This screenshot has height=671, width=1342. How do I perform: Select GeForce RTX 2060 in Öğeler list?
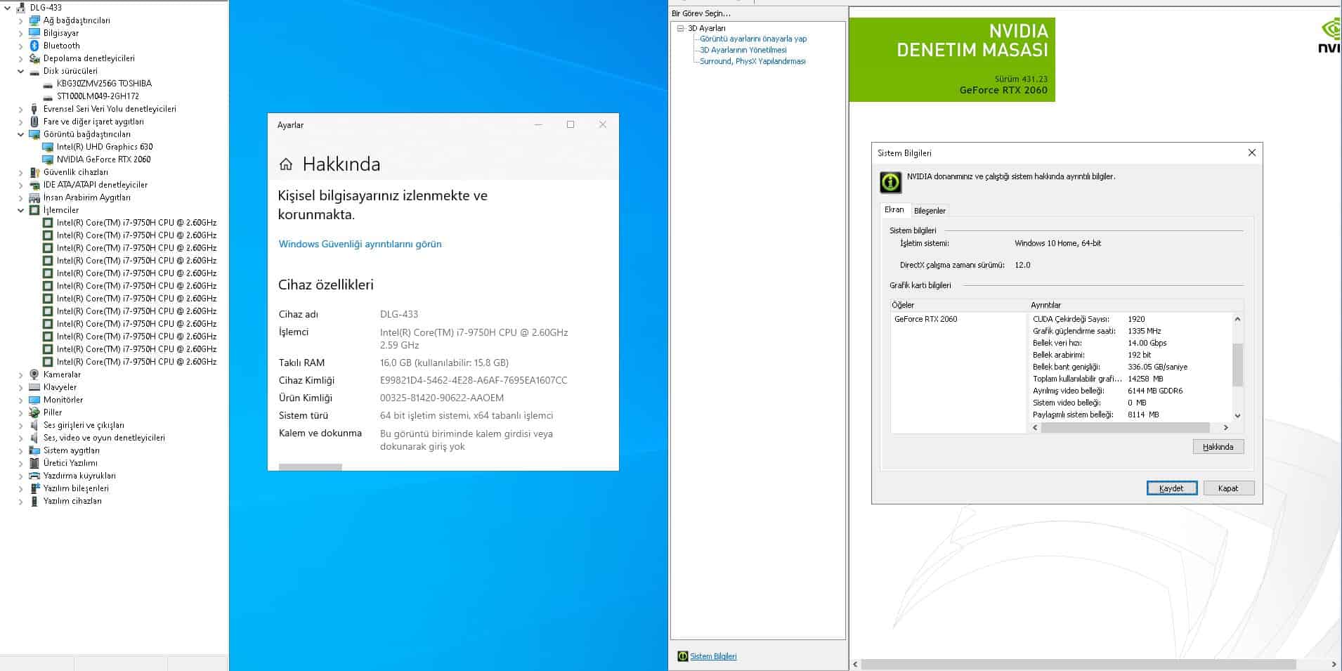tap(925, 319)
